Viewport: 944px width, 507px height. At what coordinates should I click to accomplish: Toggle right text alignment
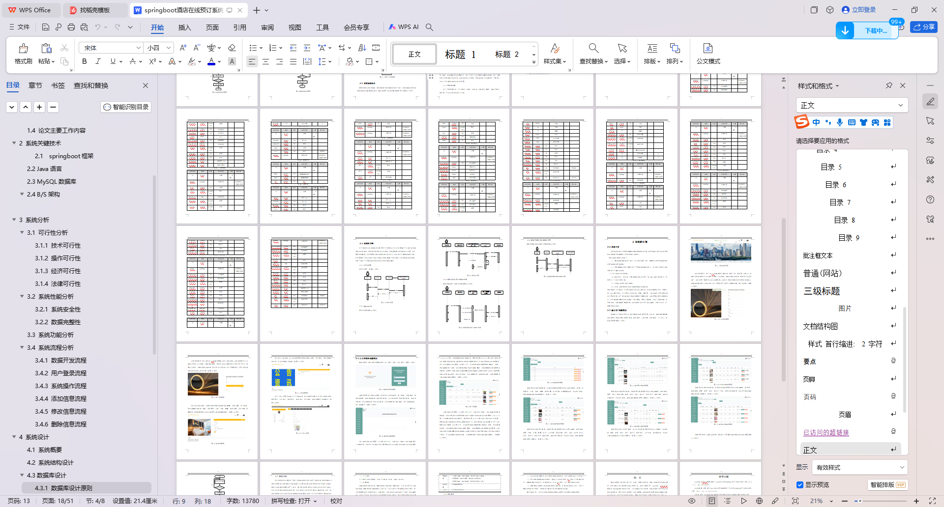(x=279, y=61)
